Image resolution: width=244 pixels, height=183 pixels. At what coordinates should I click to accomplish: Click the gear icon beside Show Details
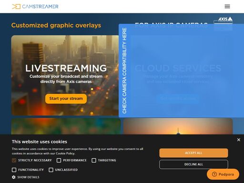coord(14,177)
